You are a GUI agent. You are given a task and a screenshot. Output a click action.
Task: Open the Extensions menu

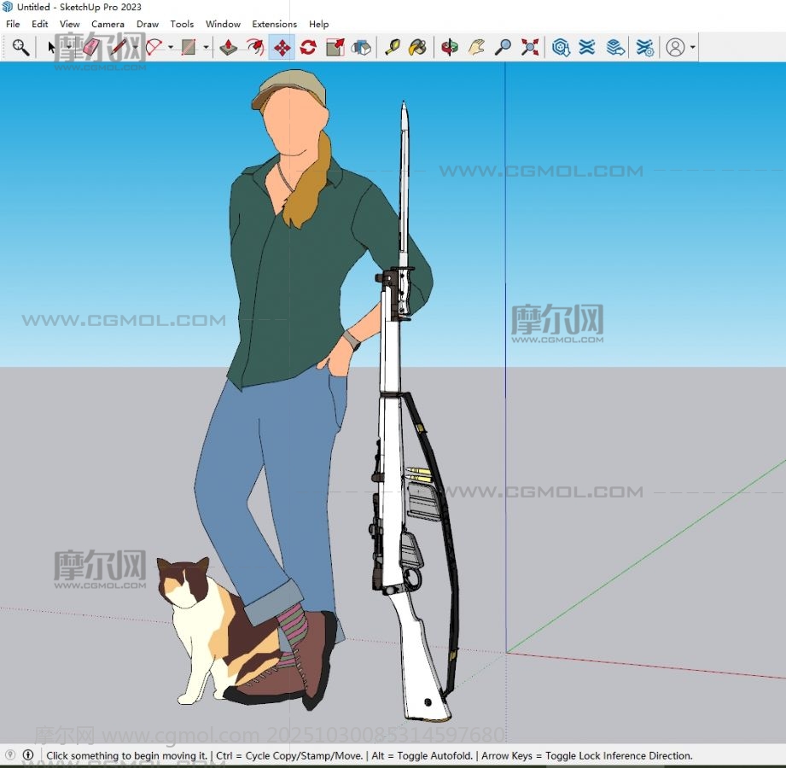274,24
